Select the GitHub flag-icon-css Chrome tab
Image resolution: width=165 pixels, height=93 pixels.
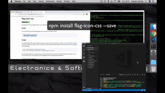coord(37,12)
